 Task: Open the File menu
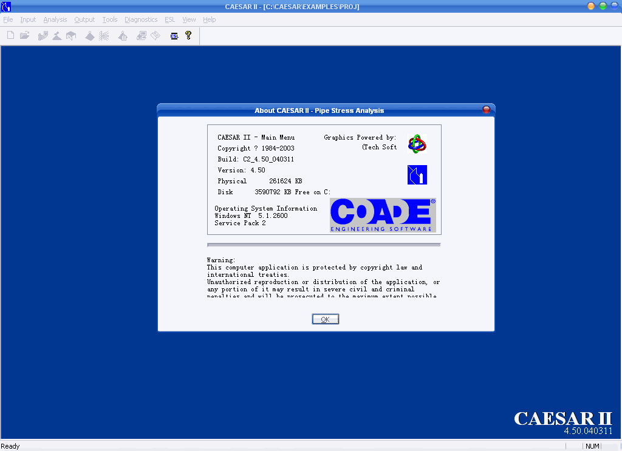coord(8,19)
